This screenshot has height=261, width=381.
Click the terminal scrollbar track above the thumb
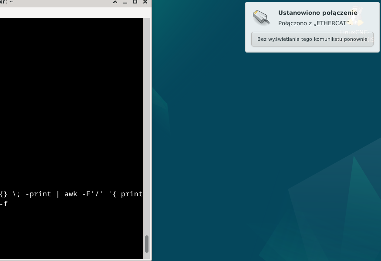(x=147, y=130)
